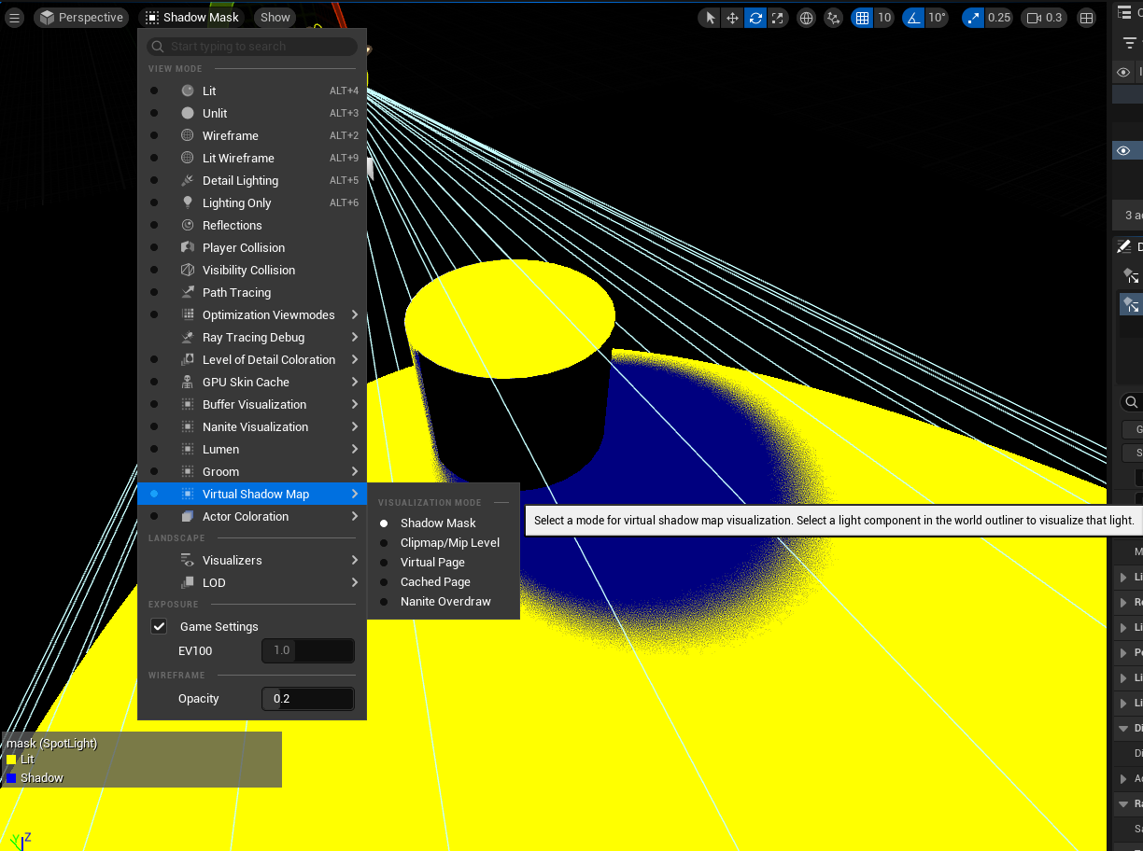Click the wireframe Opacity slider field

(307, 699)
